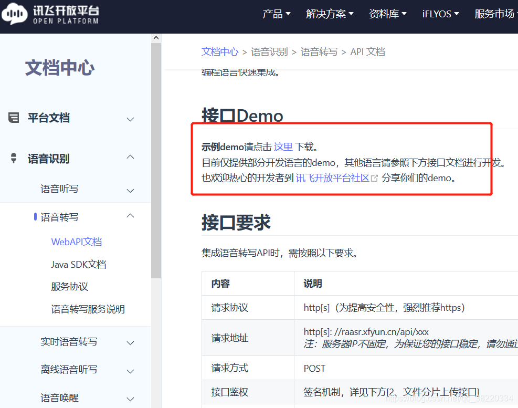This screenshot has height=408, width=518.
Task: Open the 语音转写服务说明 page
Action: click(88, 309)
